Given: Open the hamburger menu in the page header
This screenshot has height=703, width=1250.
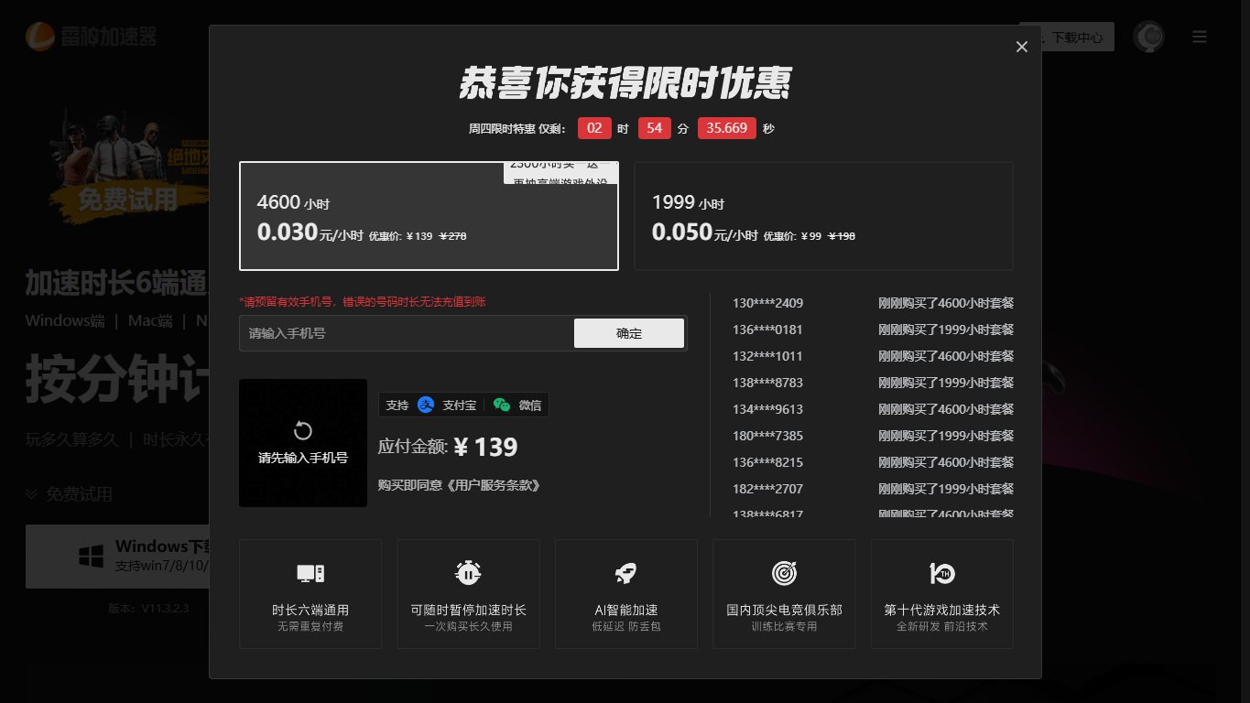Looking at the screenshot, I should [1200, 37].
